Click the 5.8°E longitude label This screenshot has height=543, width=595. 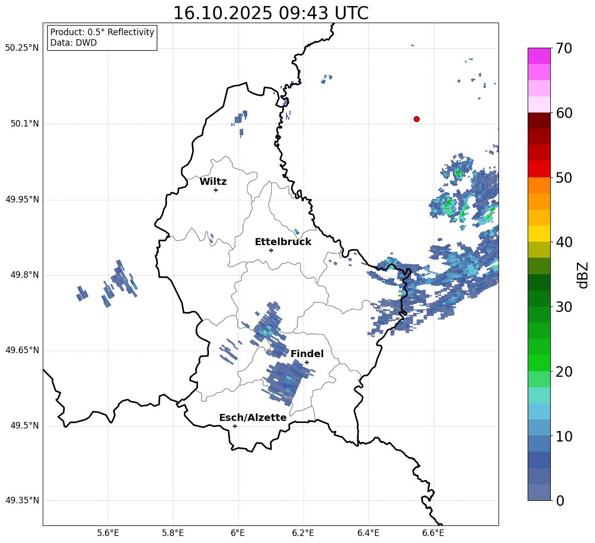[x=173, y=533]
